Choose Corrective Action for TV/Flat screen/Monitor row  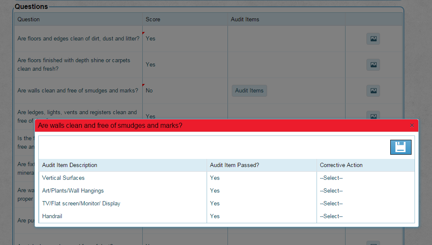(331, 204)
